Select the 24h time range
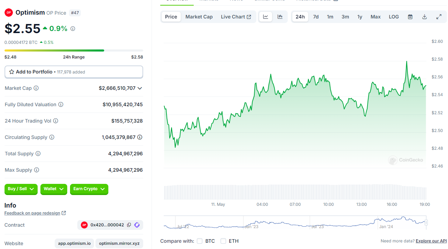 [300, 17]
